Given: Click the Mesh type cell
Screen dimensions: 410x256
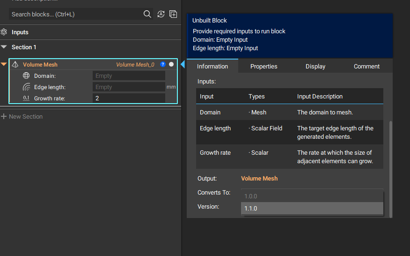Looking at the screenshot, I should (x=257, y=113).
